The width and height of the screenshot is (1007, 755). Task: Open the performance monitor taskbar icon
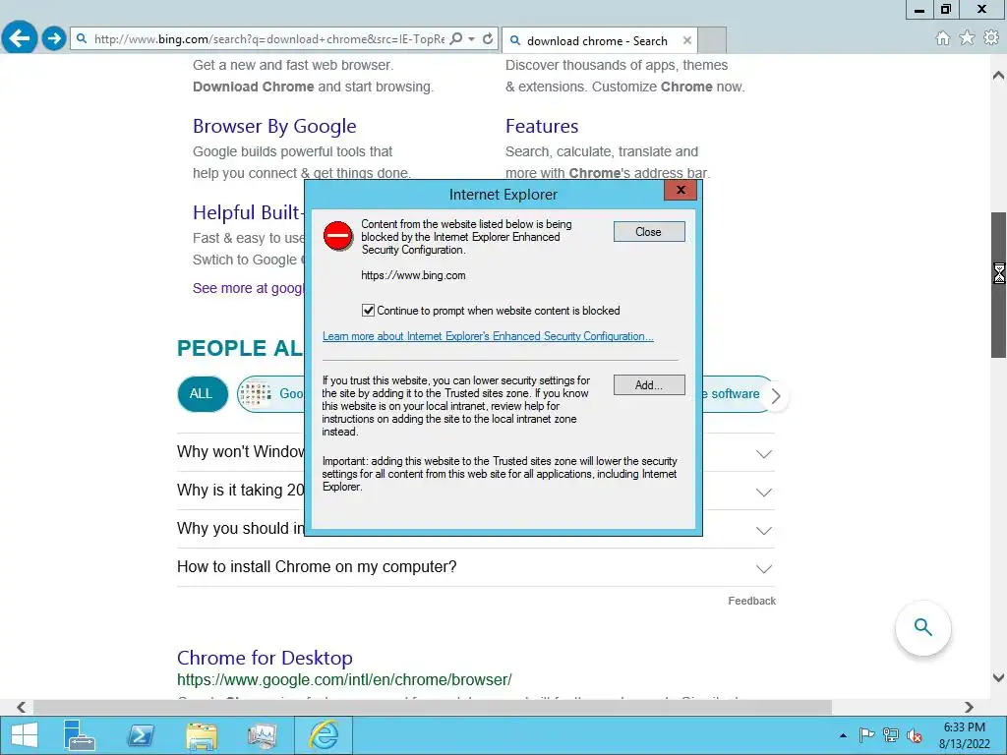pyautogui.click(x=262, y=735)
